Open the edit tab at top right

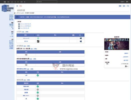(x=124, y=6)
